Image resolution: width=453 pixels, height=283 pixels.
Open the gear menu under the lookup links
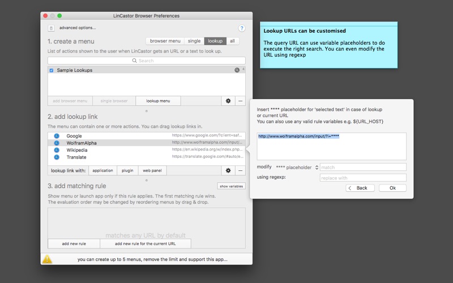point(228,170)
